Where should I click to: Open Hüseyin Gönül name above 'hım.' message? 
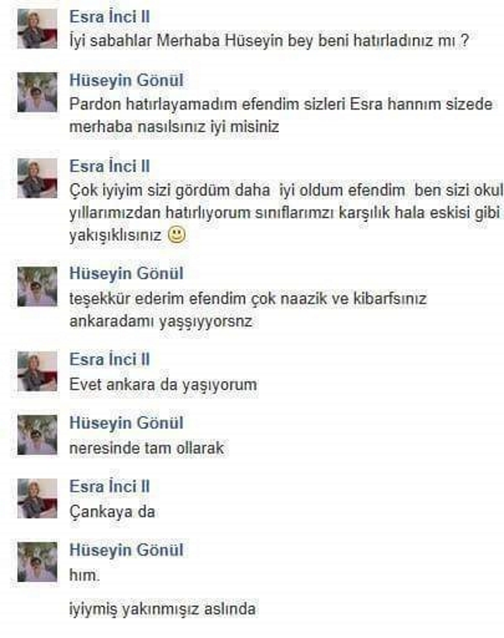click(x=126, y=550)
